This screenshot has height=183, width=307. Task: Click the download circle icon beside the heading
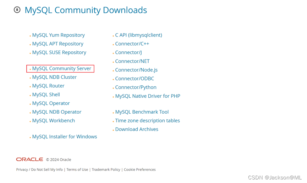point(17,10)
